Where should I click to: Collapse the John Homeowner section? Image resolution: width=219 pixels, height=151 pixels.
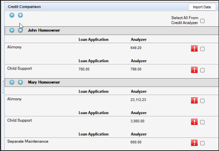coord(12,30)
